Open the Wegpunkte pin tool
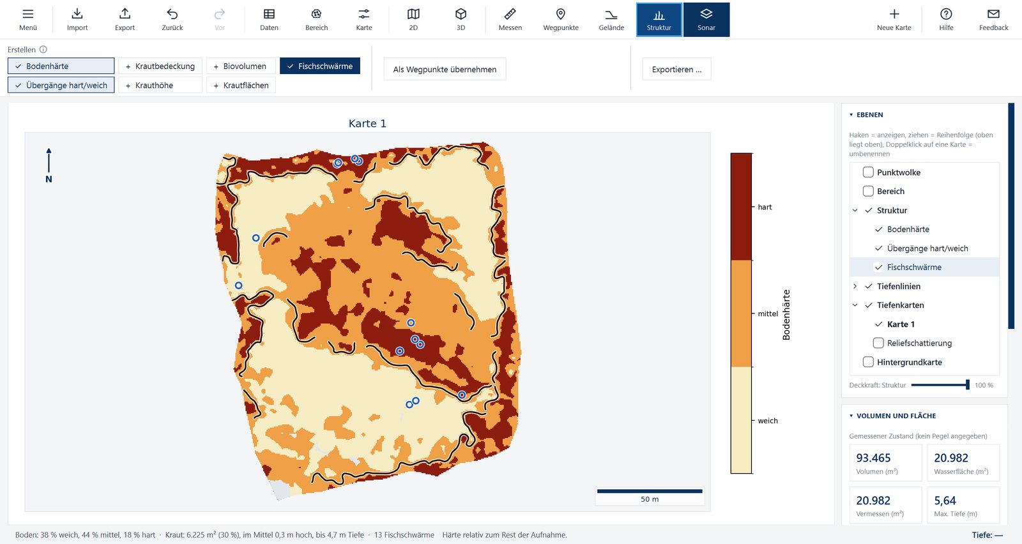1022x544 pixels. tap(561, 14)
